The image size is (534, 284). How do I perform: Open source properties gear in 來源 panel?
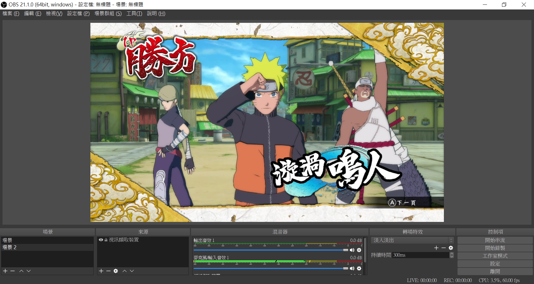click(x=116, y=271)
